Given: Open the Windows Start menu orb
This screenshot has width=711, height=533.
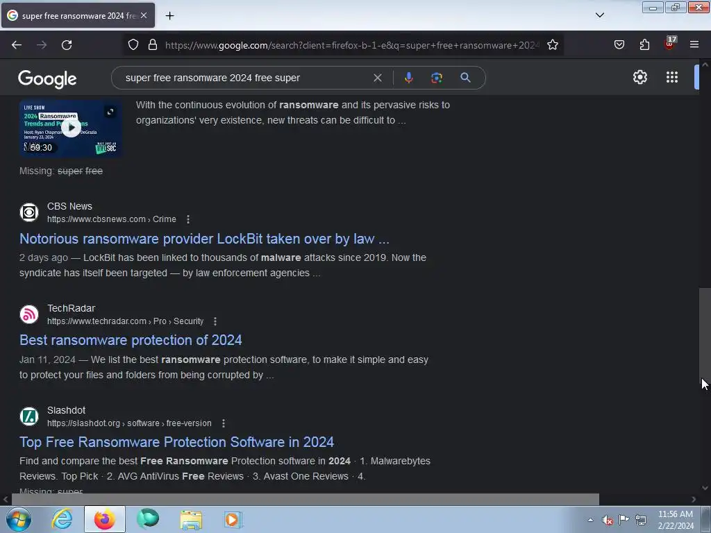Looking at the screenshot, I should click(19, 519).
